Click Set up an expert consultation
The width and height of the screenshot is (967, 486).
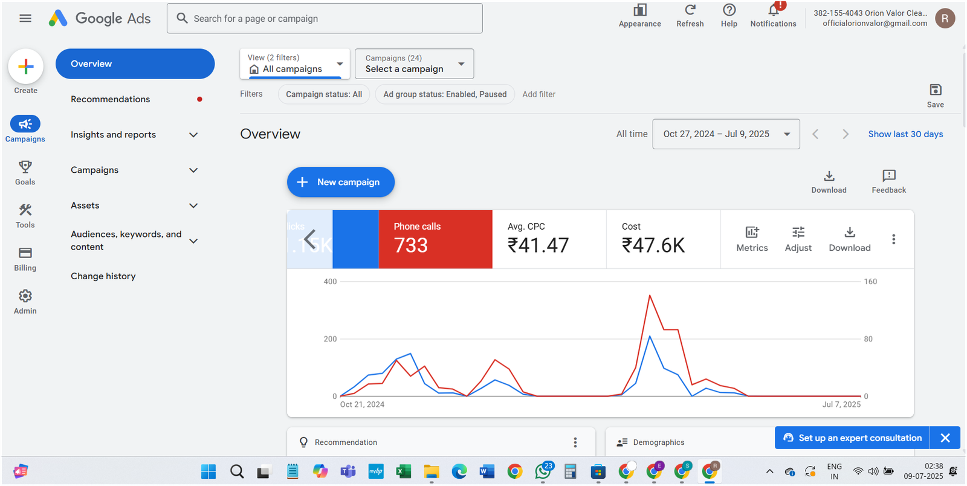click(x=852, y=438)
